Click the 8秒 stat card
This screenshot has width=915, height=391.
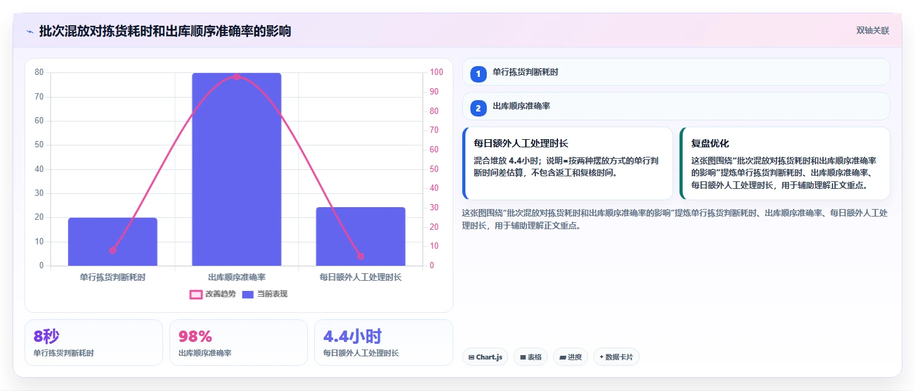pos(94,343)
